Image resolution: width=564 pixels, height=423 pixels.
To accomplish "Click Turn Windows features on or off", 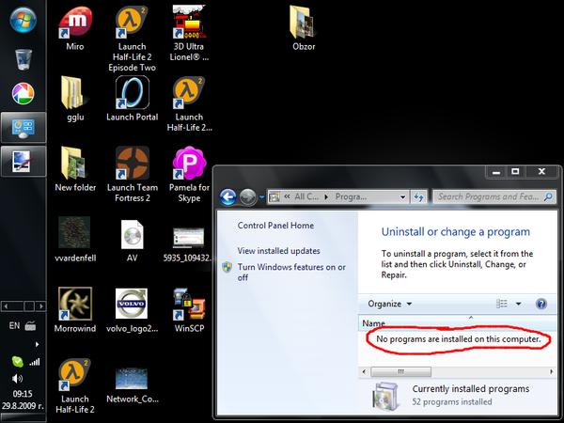I will 291,273.
